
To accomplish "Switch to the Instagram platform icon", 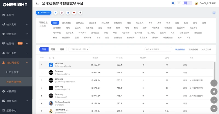I will [62, 13].
